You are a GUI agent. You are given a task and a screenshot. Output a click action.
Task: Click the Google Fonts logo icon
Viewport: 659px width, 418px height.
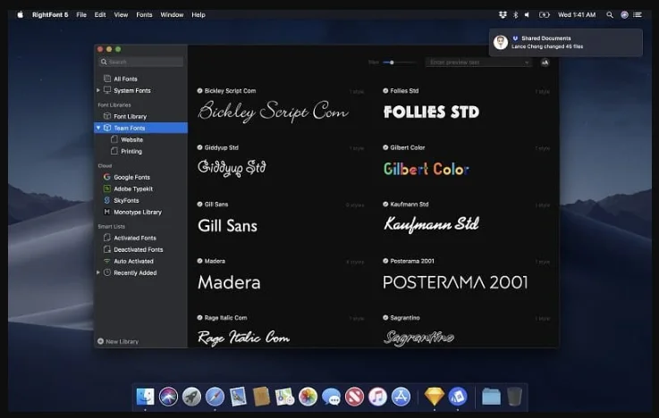(107, 177)
